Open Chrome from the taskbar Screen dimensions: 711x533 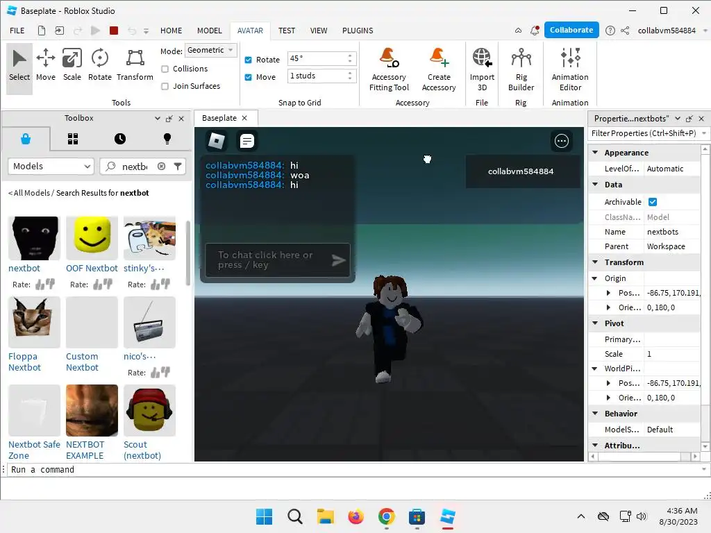386,516
